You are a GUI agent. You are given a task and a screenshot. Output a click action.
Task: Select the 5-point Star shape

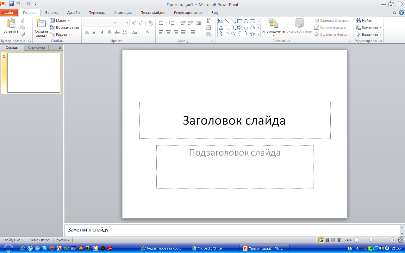coord(252,34)
